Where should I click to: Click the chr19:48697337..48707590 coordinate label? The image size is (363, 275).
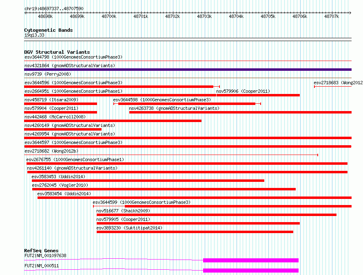pyautogui.click(x=54, y=9)
